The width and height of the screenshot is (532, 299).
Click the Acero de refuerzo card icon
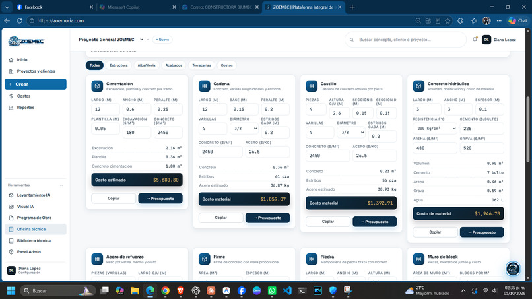[x=97, y=259]
